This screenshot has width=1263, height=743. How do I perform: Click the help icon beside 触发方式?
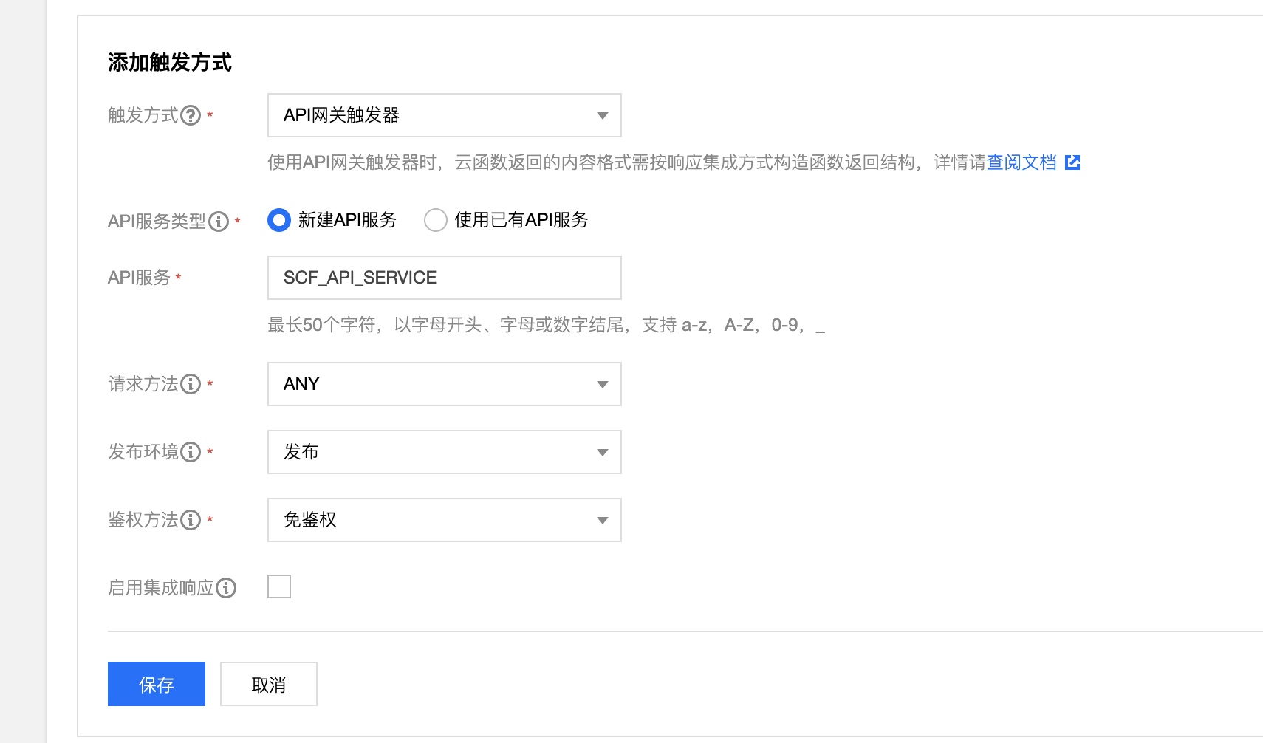[192, 115]
